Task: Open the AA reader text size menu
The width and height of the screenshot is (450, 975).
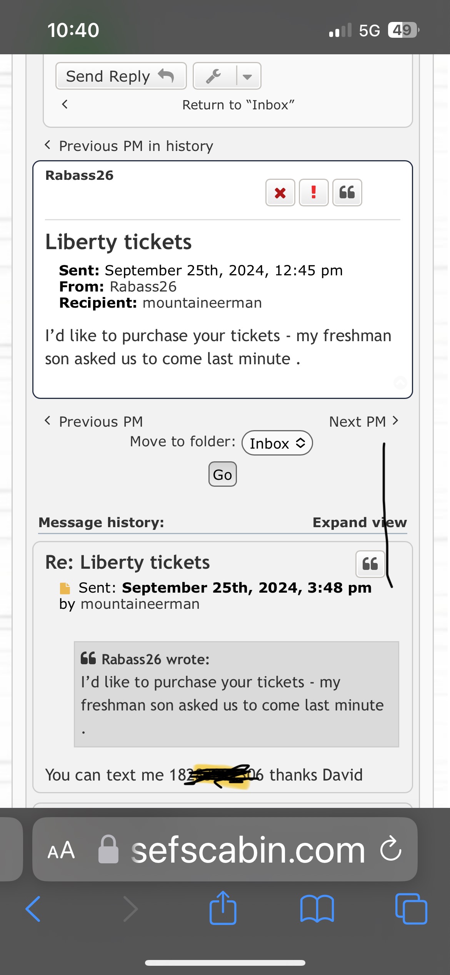Action: pyautogui.click(x=61, y=850)
